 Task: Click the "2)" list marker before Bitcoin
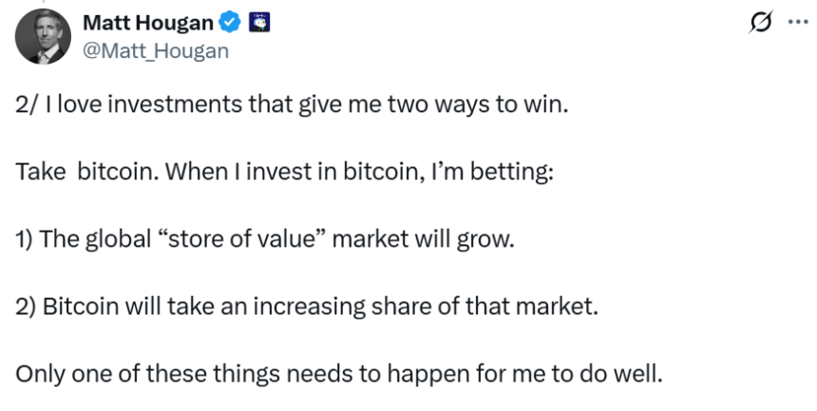[27, 307]
